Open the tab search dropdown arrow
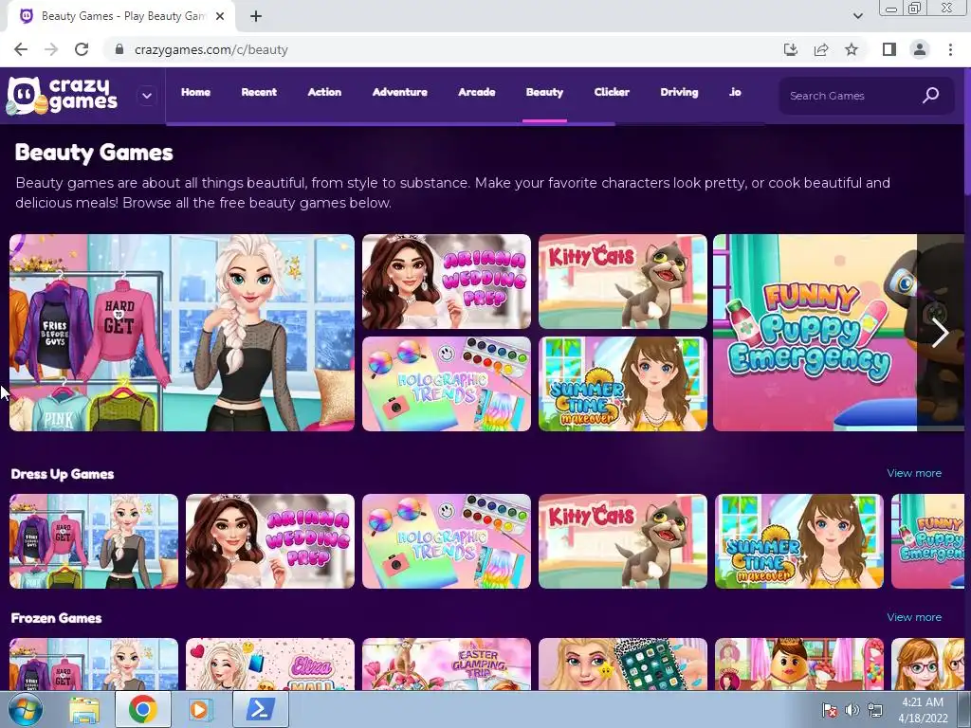The width and height of the screenshot is (971, 728). click(x=857, y=16)
